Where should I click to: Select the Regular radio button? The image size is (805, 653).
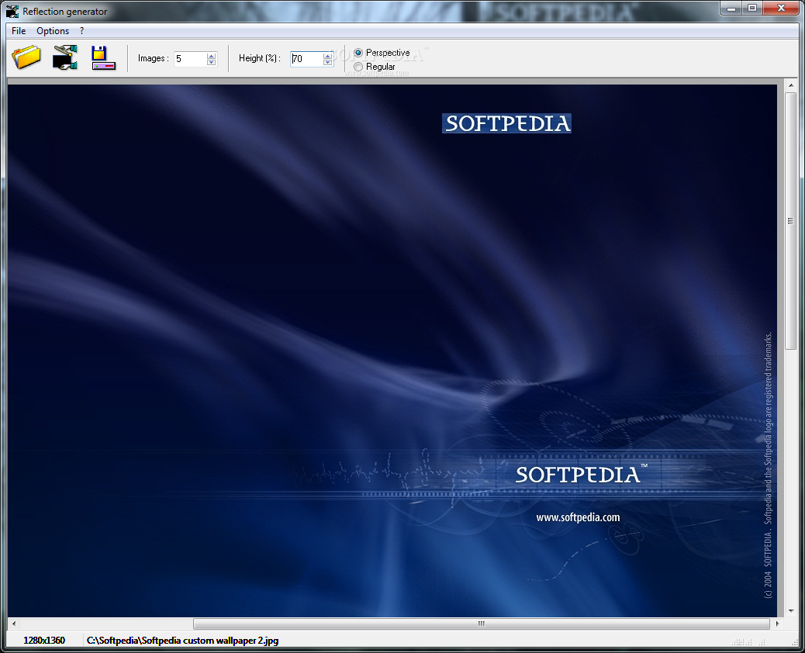coord(358,67)
